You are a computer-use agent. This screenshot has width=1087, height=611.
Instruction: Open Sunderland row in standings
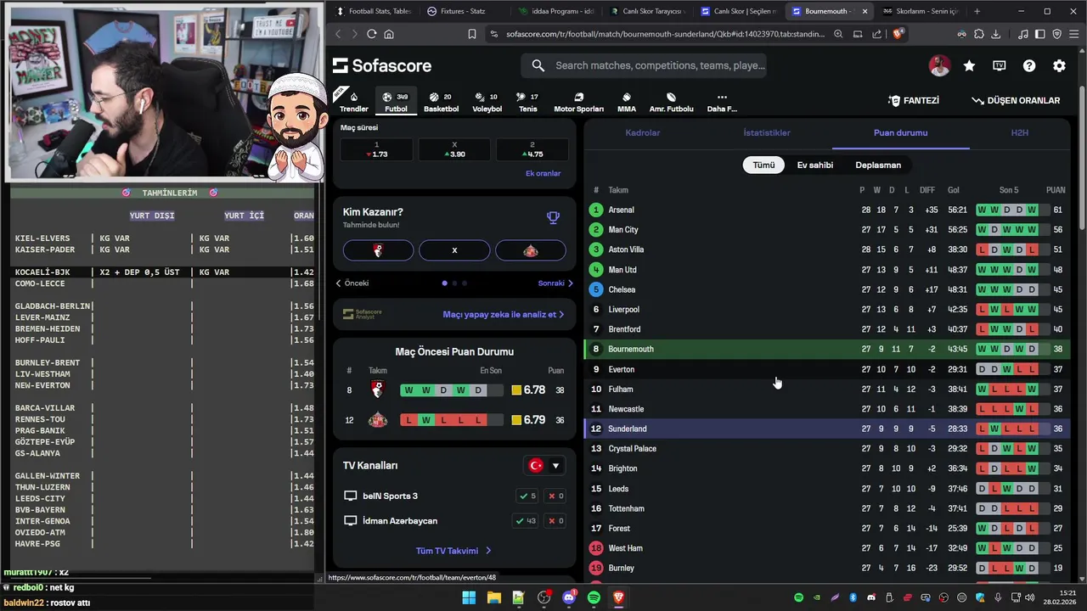pyautogui.click(x=827, y=429)
